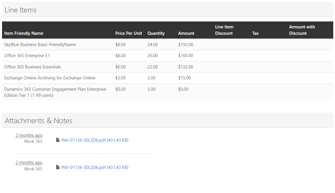Click the $0.00 amount for Dynamics 365
Image resolution: width=335 pixels, height=193 pixels.
[183, 89]
